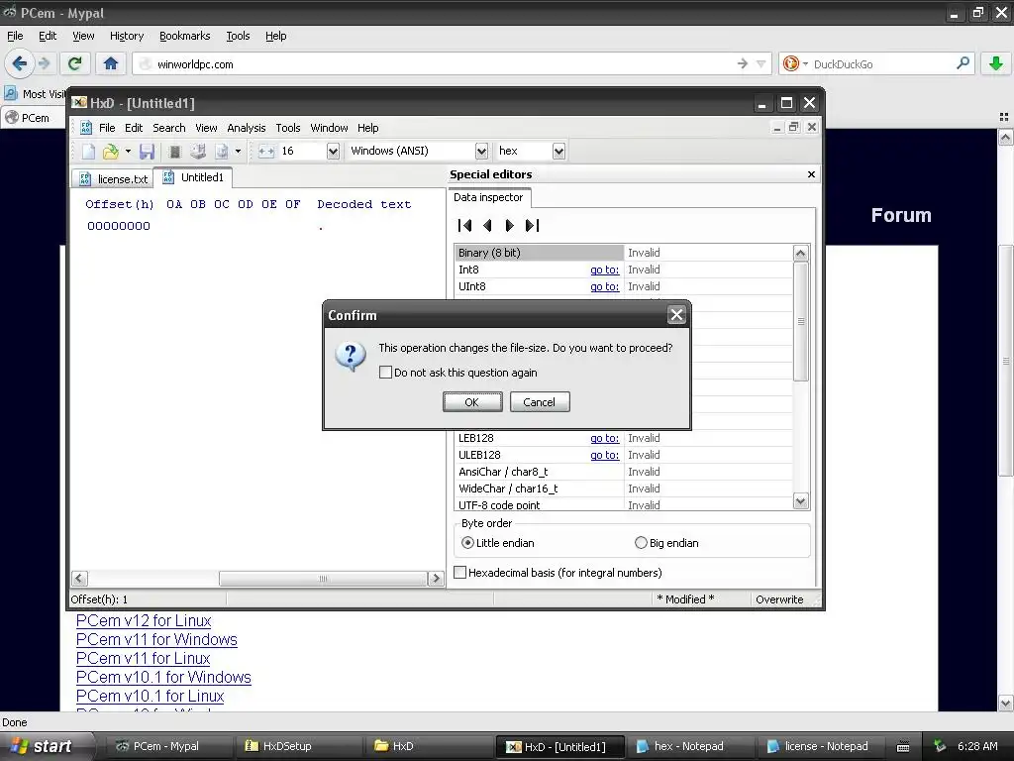This screenshot has height=761, width=1014.
Task: Enable Hexadecimal basis for integral numbers
Action: [x=460, y=573]
